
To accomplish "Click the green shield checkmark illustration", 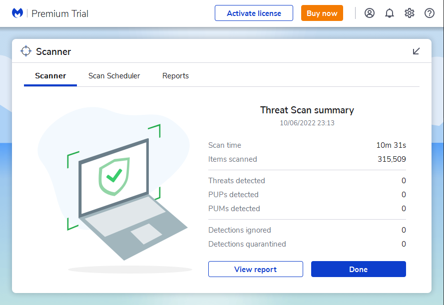I will click(114, 175).
